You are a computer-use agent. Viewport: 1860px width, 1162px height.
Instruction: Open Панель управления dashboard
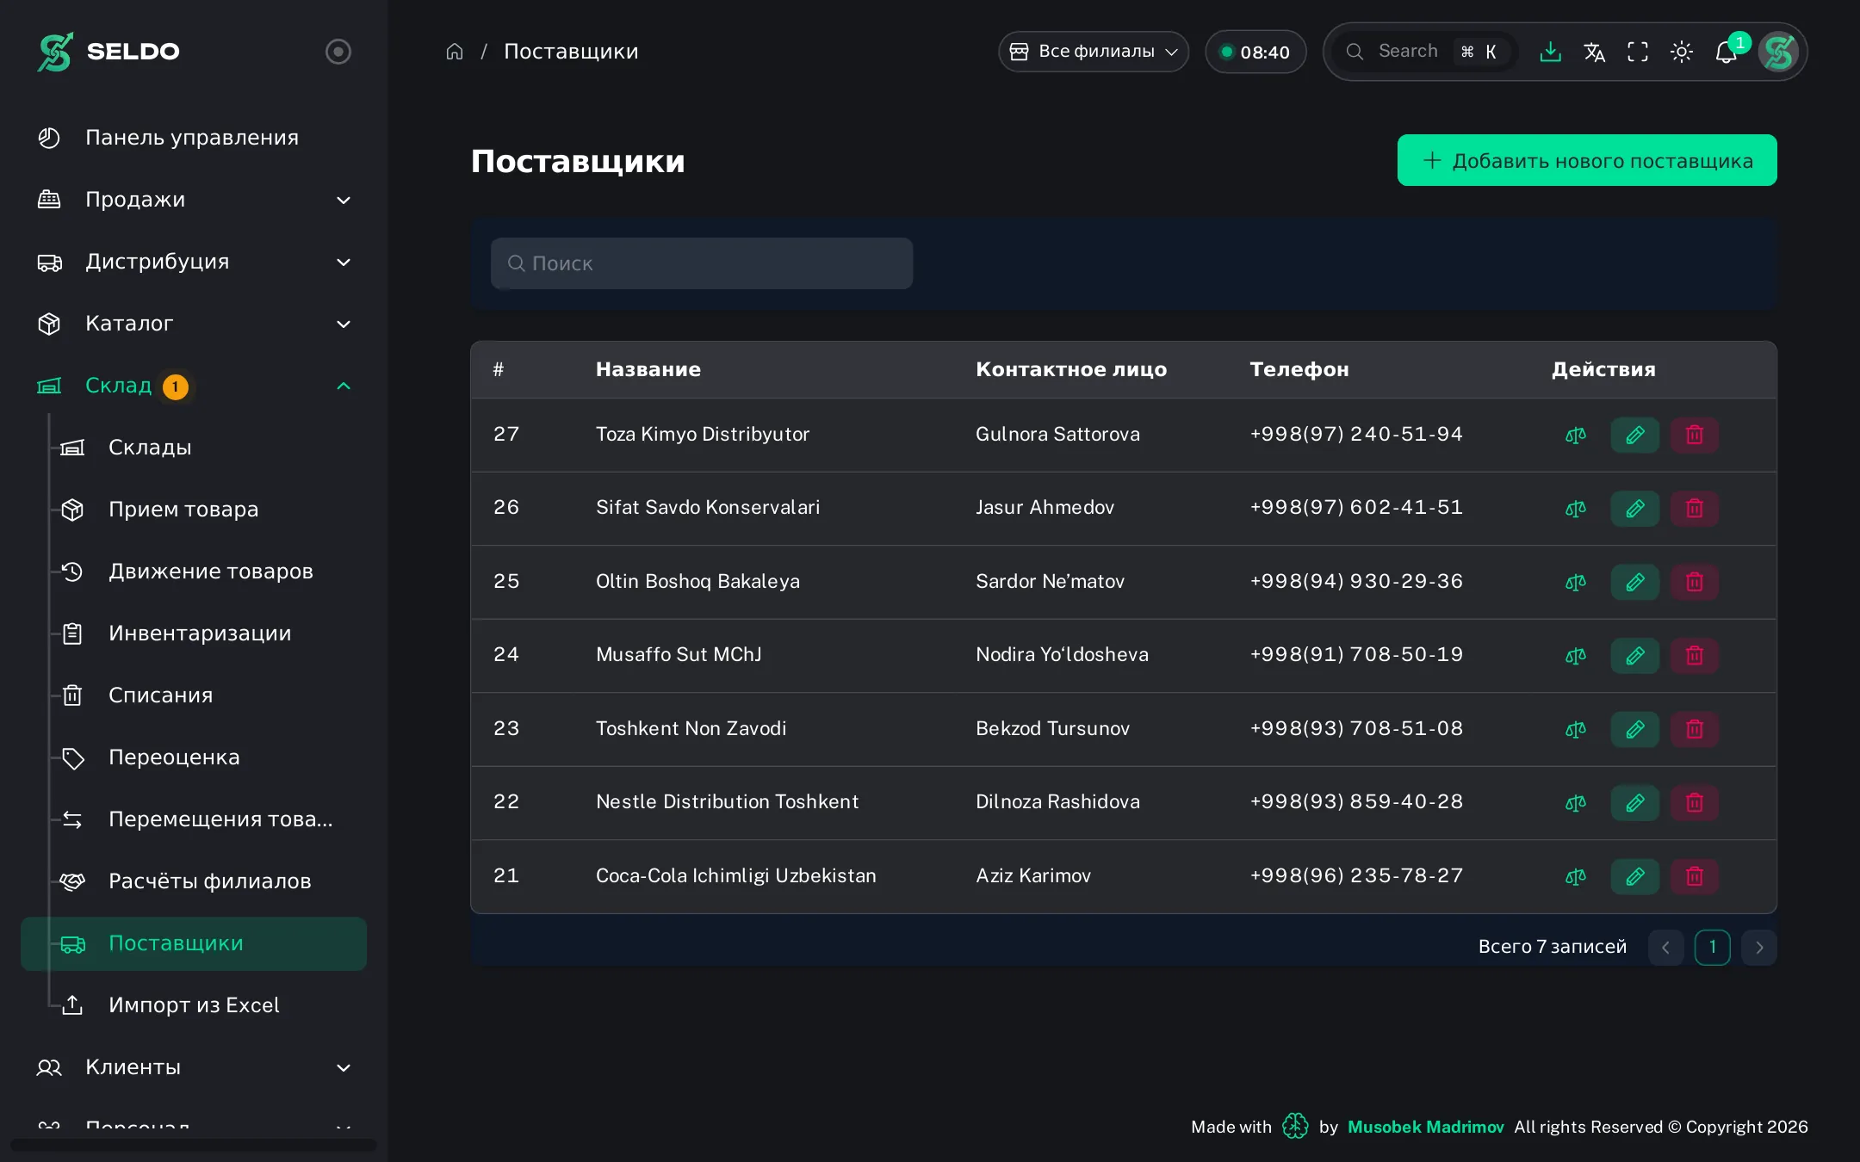194,138
